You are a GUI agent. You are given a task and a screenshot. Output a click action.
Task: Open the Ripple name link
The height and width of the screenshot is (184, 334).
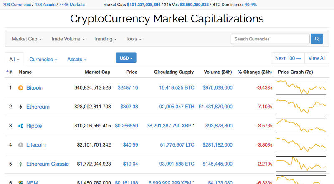tap(34, 126)
